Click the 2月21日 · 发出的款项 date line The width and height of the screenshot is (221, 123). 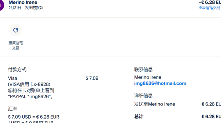tap(26, 8)
